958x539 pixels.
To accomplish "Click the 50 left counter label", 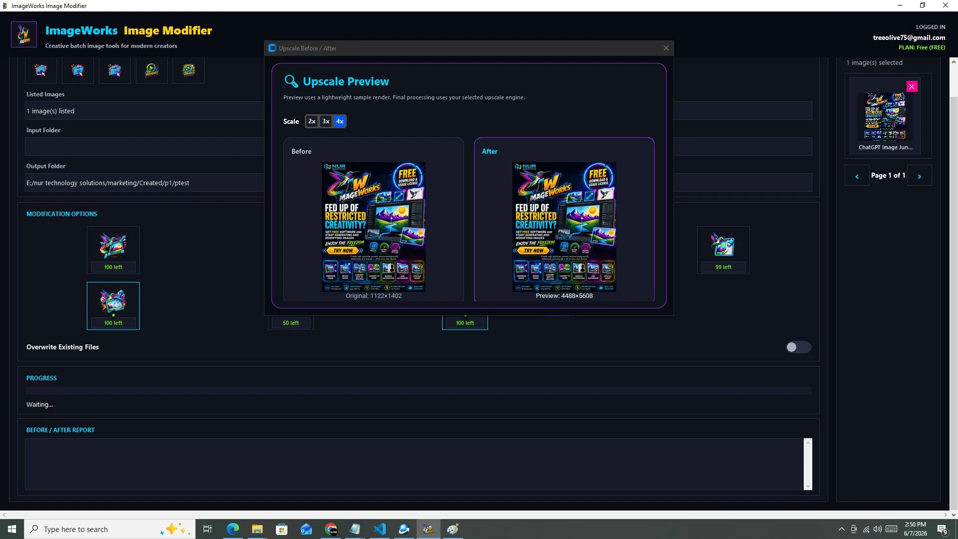I will [291, 323].
